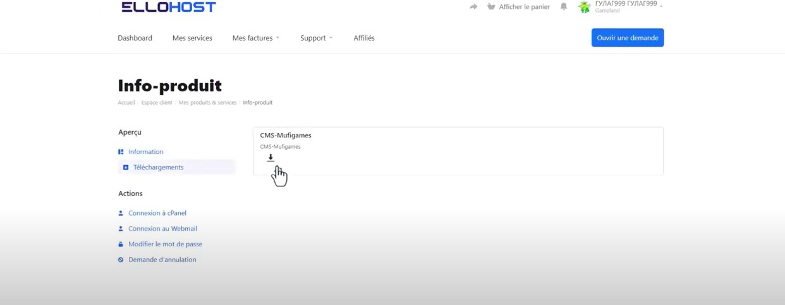Image resolution: width=785 pixels, height=305 pixels.
Task: Expand the Support dropdown menu
Action: point(316,38)
